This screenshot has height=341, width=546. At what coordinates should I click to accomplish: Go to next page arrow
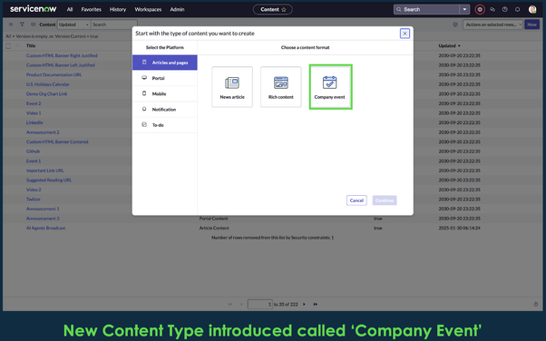(x=305, y=304)
